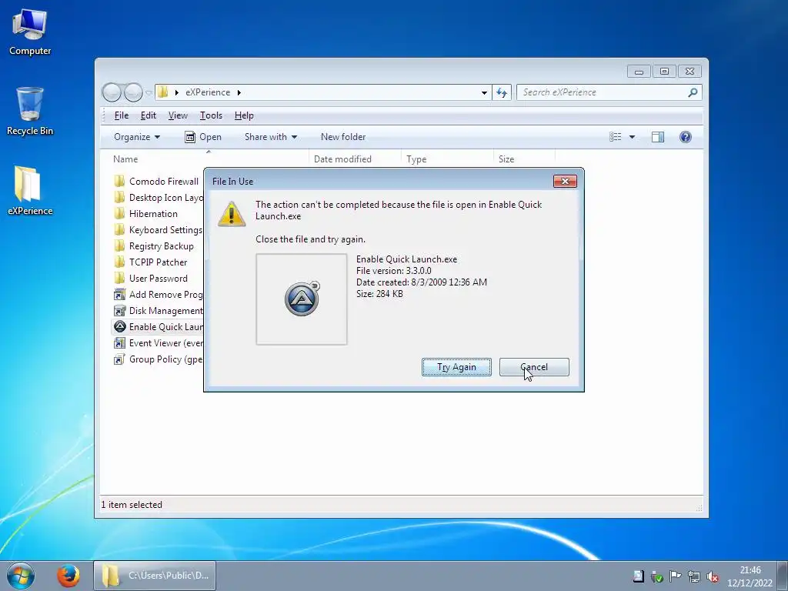
Task: Select the Hibernation folder
Action: coord(146,214)
